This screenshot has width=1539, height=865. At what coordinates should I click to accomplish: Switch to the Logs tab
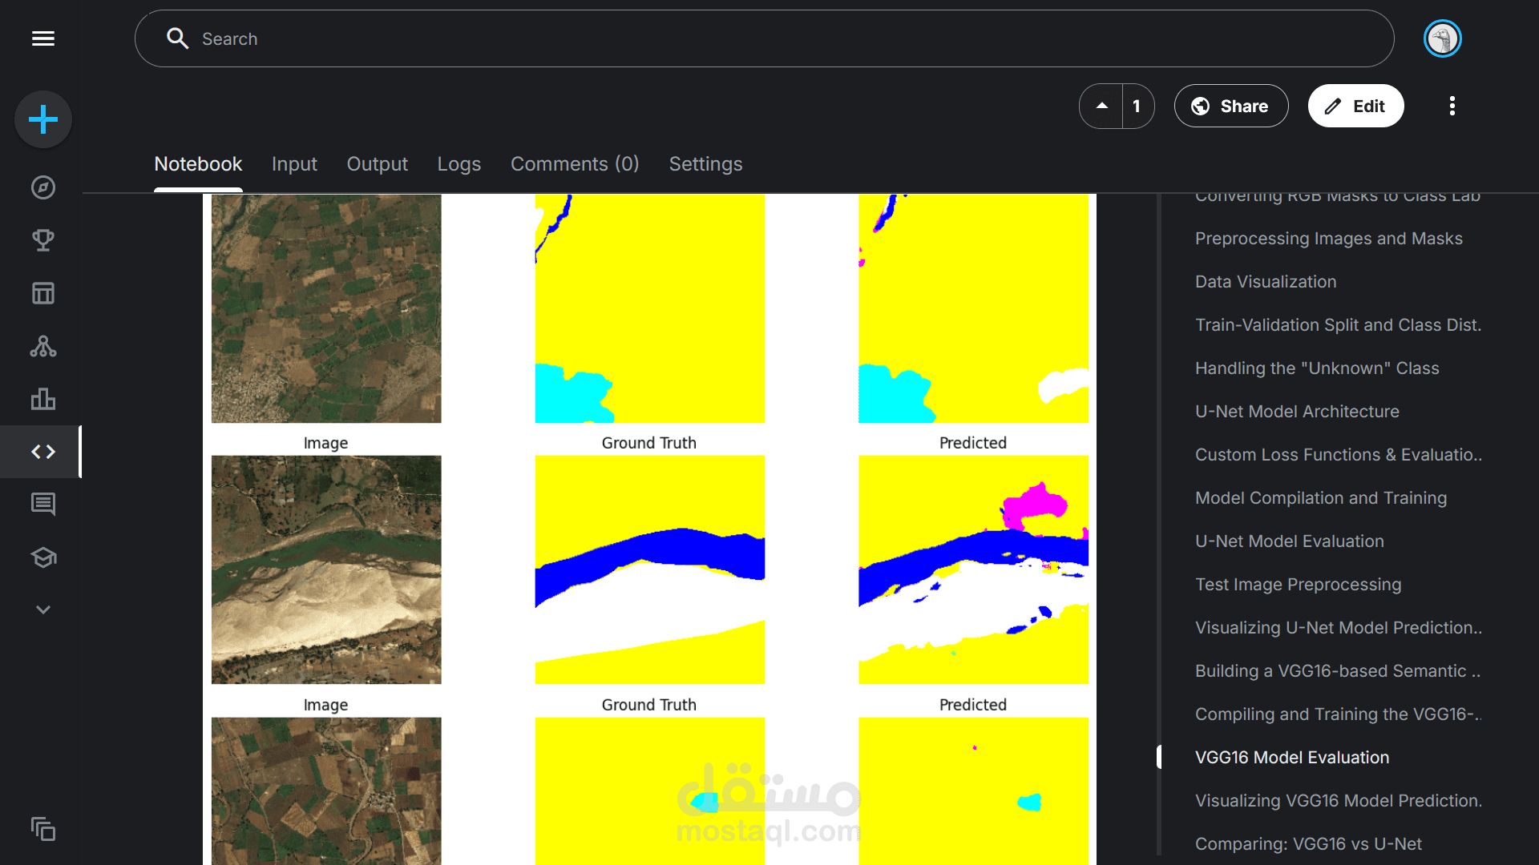(x=458, y=164)
